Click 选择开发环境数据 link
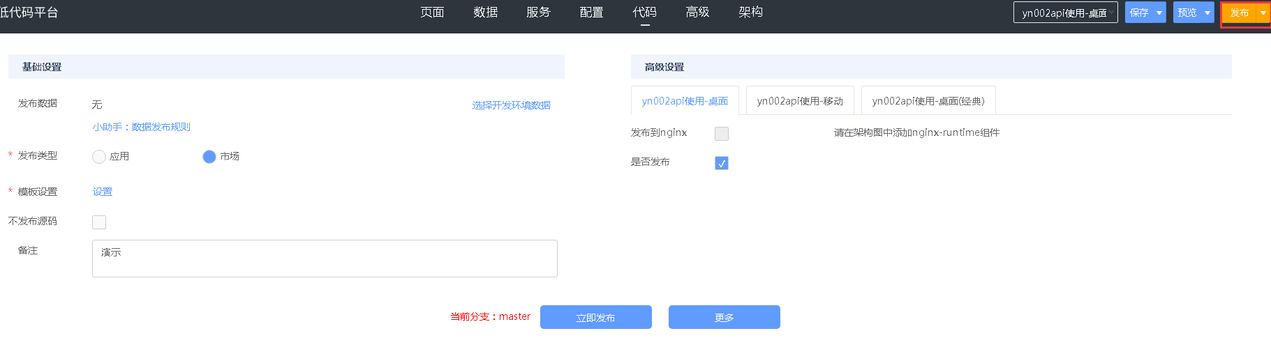Image resolution: width=1271 pixels, height=338 pixels. click(x=511, y=105)
